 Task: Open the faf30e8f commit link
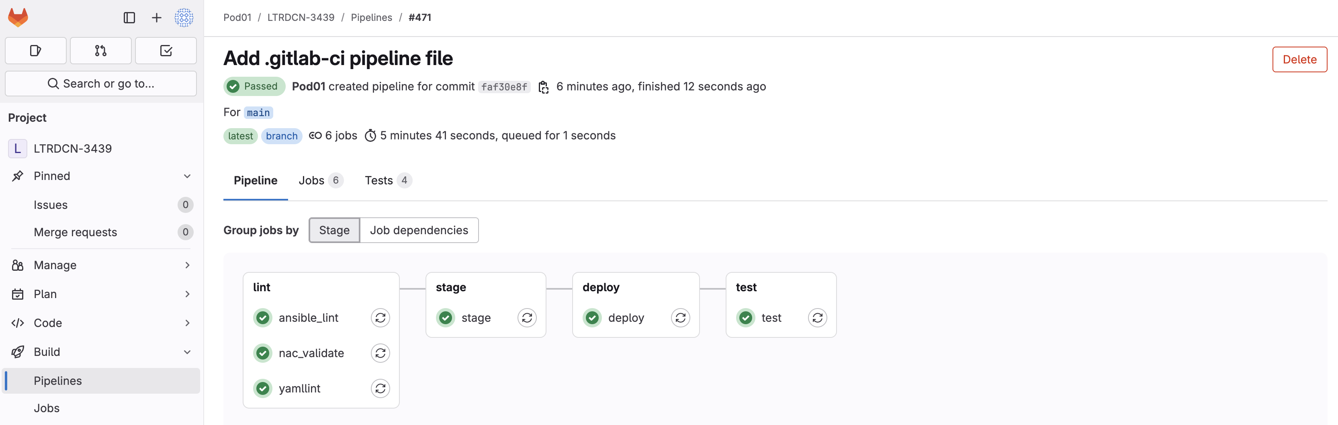(x=504, y=87)
